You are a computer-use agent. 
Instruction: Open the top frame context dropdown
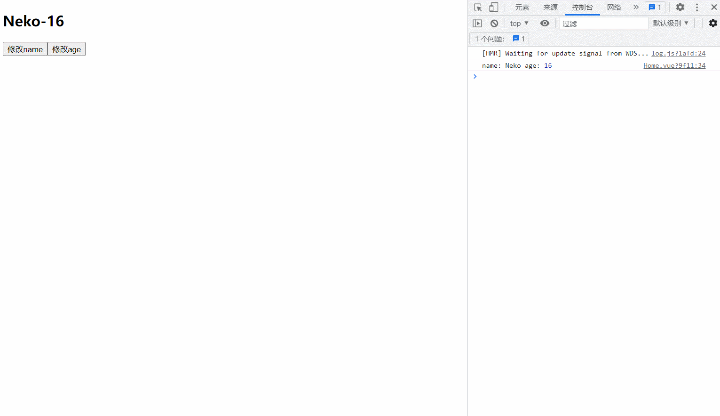(518, 23)
